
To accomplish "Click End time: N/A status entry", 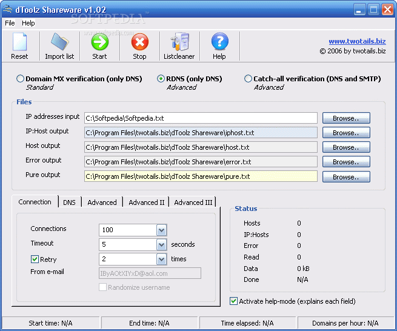I will click(149, 323).
